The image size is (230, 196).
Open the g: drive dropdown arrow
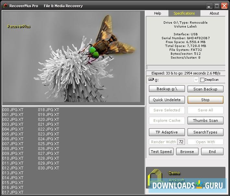196,80
